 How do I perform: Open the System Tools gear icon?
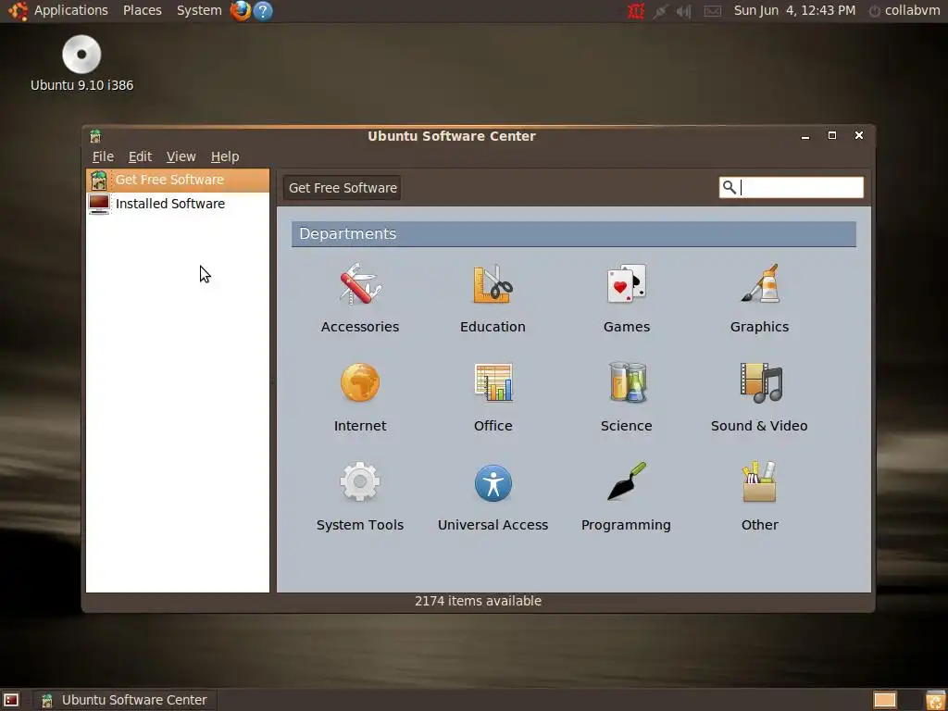coord(360,481)
